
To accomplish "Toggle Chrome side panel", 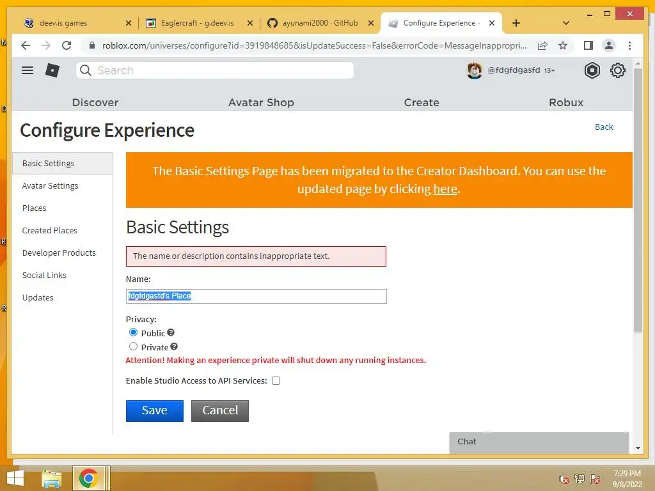I will 588,45.
